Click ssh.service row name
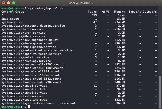 pos(22,96)
